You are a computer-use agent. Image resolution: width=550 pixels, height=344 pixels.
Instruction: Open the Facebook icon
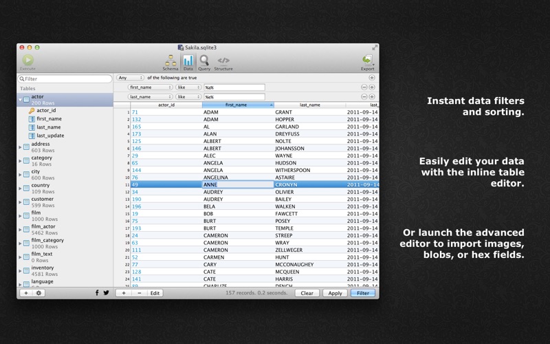pos(97,293)
